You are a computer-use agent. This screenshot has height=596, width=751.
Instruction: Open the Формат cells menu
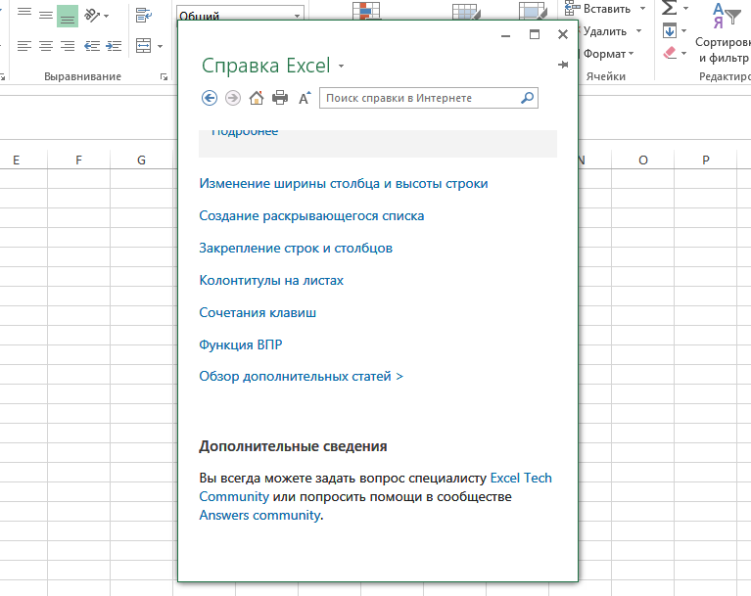click(607, 54)
